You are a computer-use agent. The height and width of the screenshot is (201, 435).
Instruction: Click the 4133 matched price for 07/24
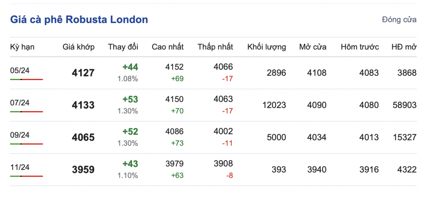pos(83,105)
